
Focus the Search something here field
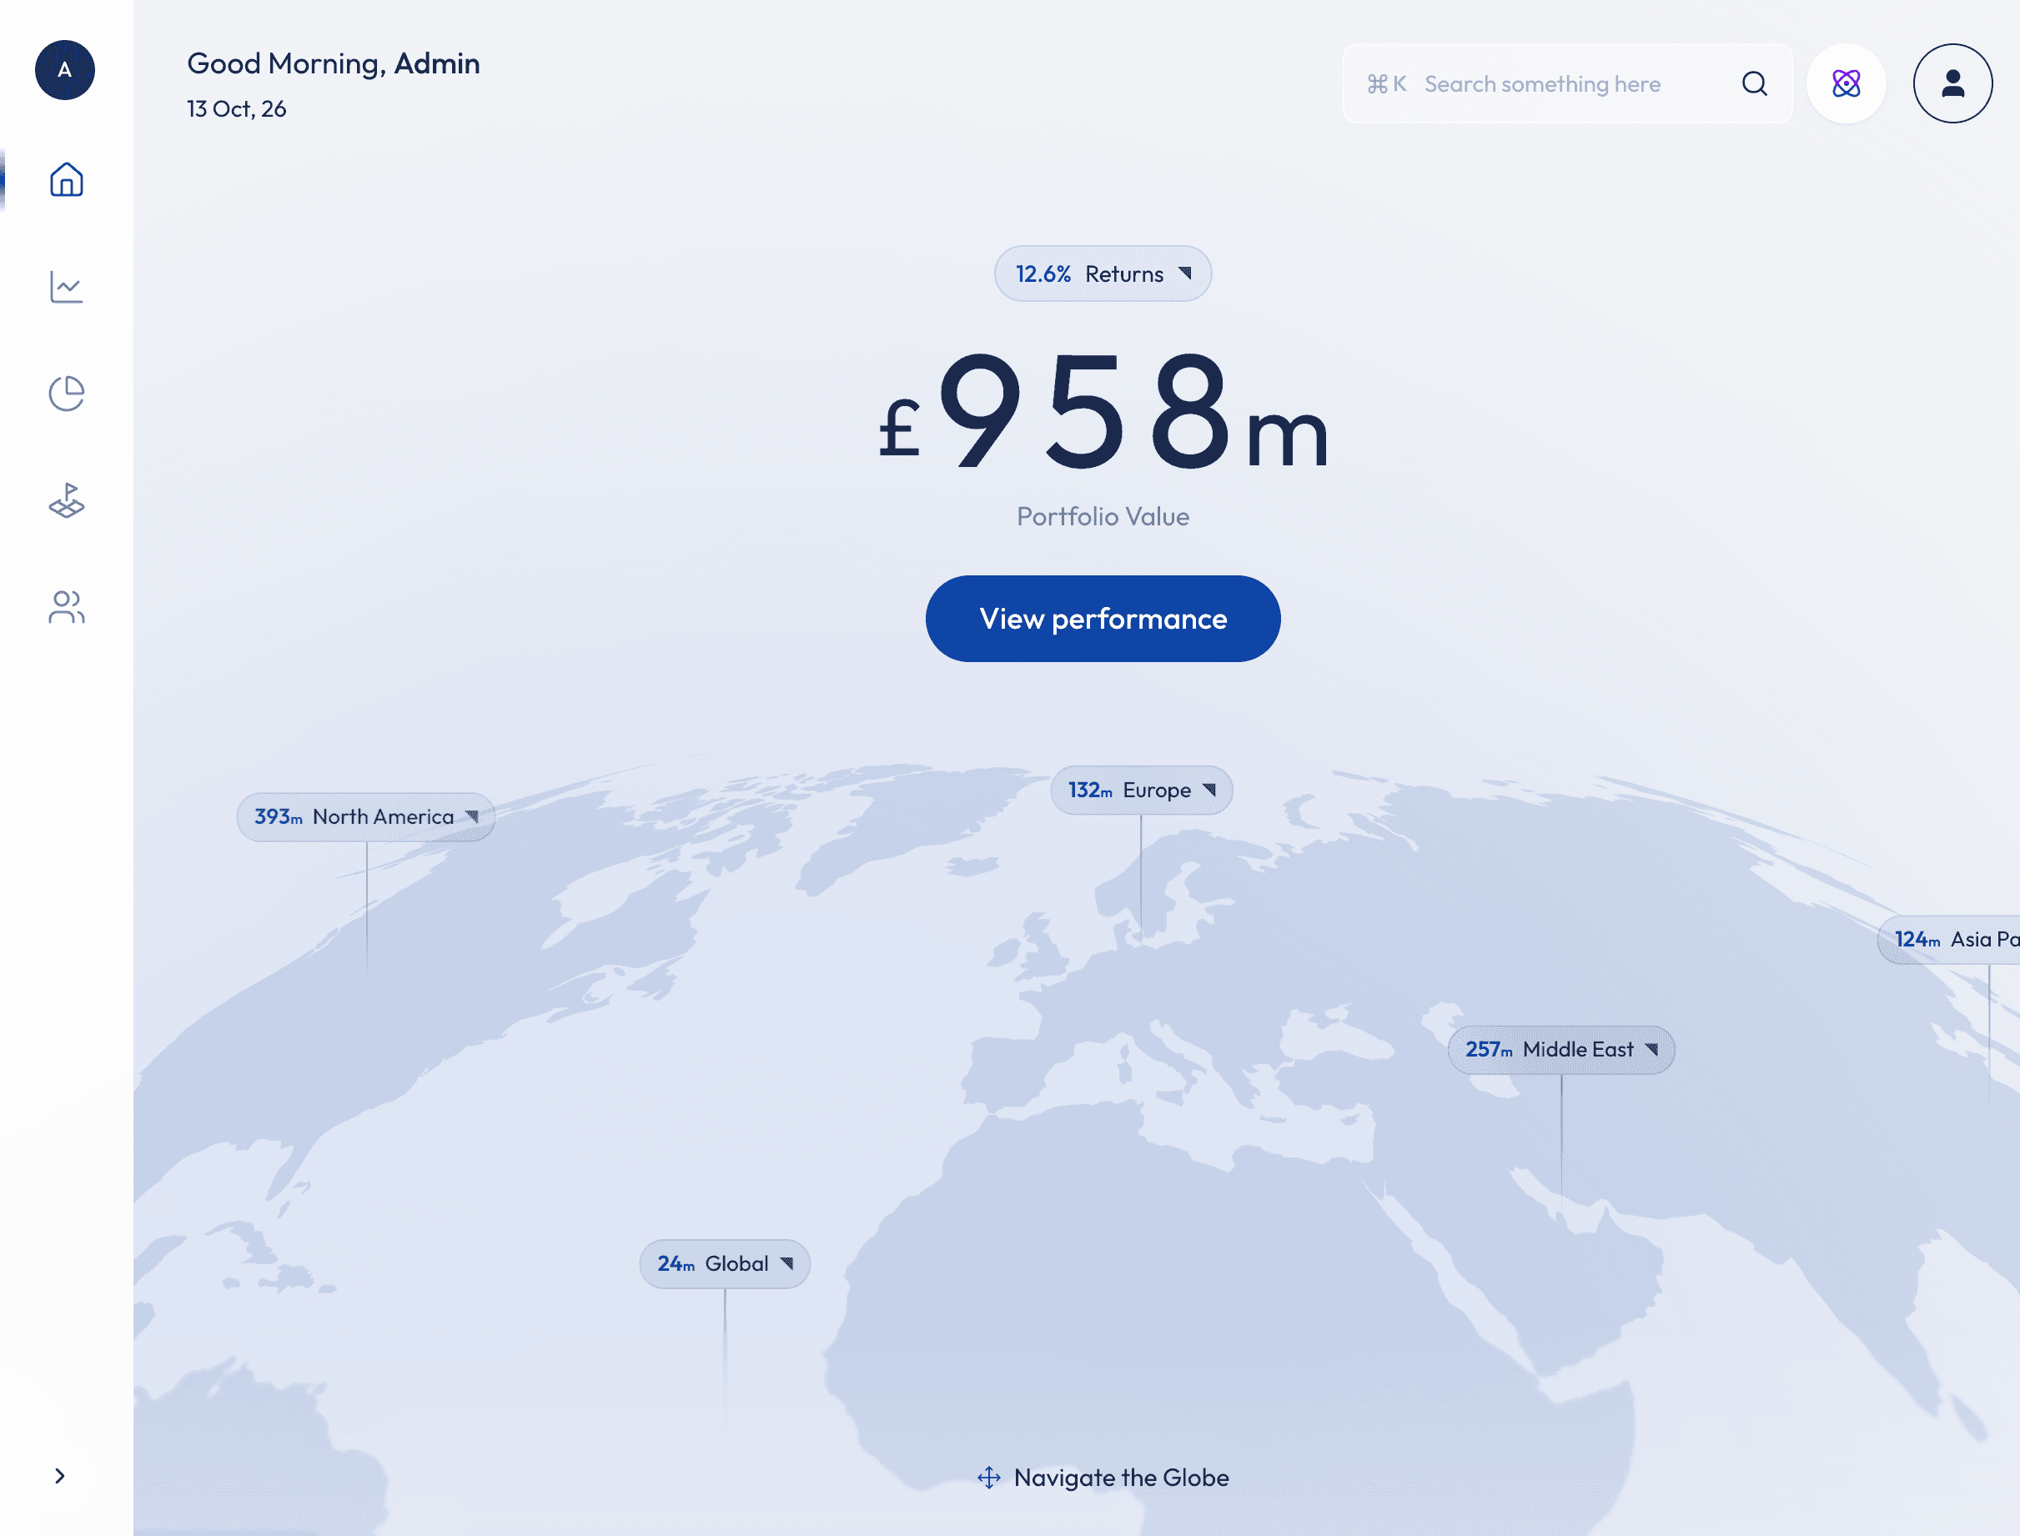pyautogui.click(x=1566, y=83)
